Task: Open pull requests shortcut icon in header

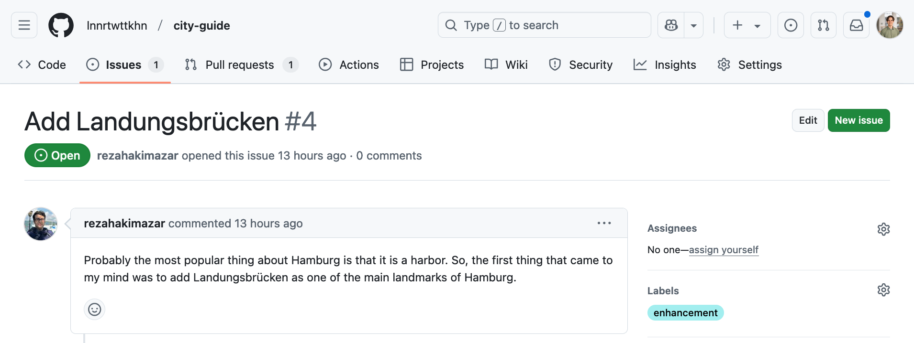Action: (823, 25)
